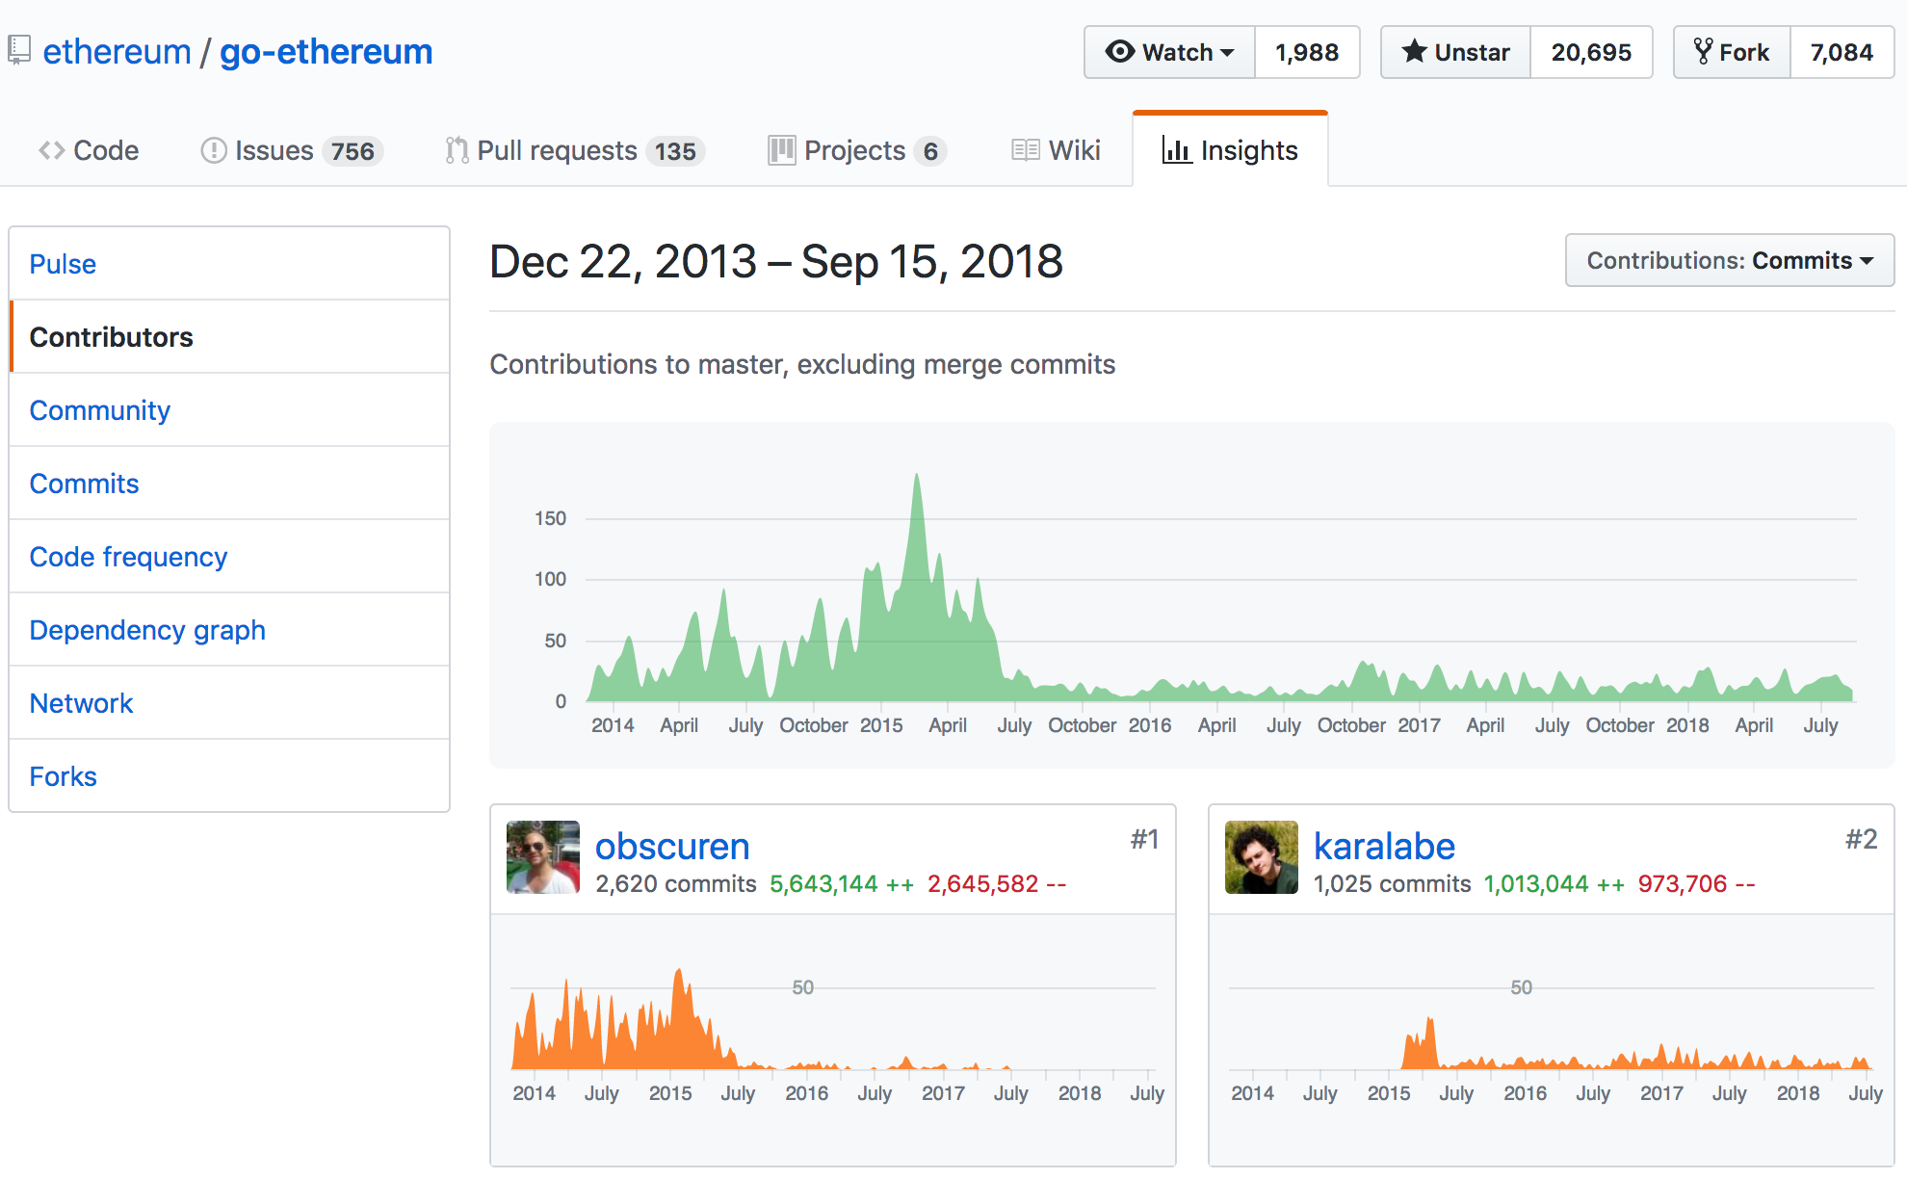The width and height of the screenshot is (1907, 1179).
Task: Click the #1 rank label
Action: pos(1144,840)
